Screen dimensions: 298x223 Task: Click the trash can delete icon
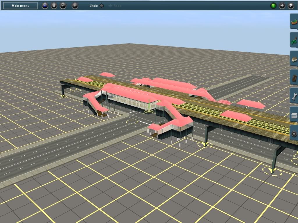tap(54, 6)
